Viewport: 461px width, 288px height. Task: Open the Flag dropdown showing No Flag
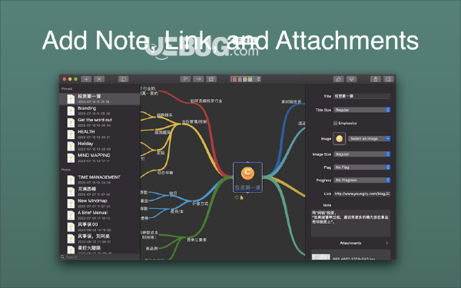point(362,167)
